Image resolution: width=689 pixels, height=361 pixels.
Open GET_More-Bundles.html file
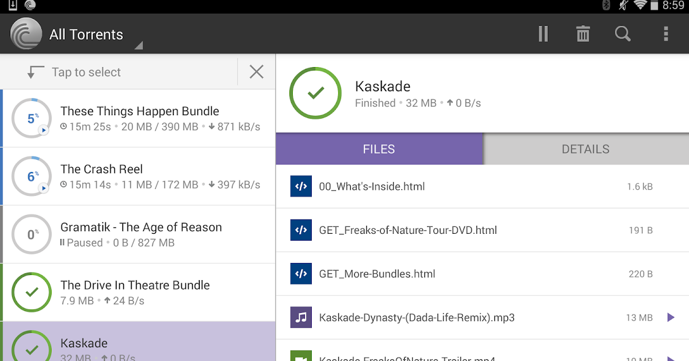(482, 274)
